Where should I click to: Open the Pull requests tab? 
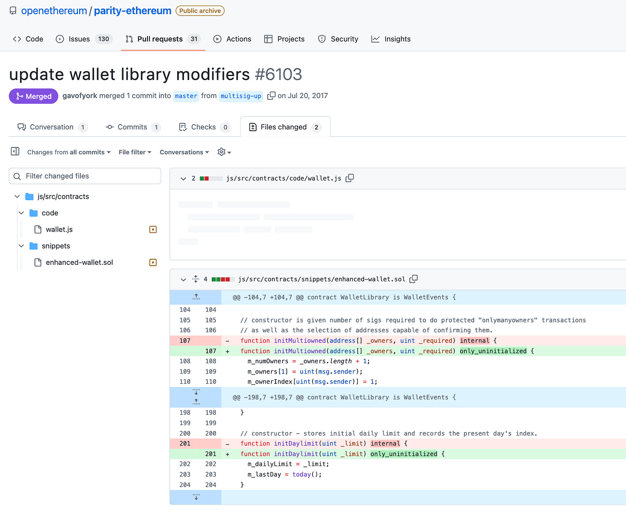[163, 39]
